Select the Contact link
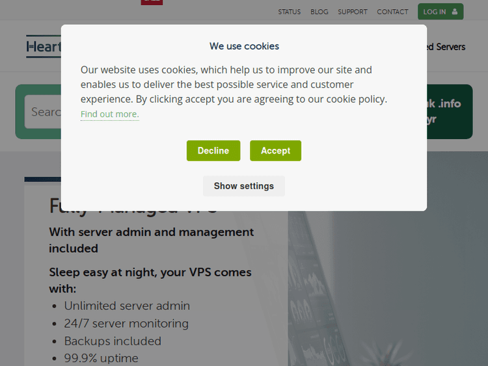Image resolution: width=488 pixels, height=366 pixels. (x=392, y=12)
